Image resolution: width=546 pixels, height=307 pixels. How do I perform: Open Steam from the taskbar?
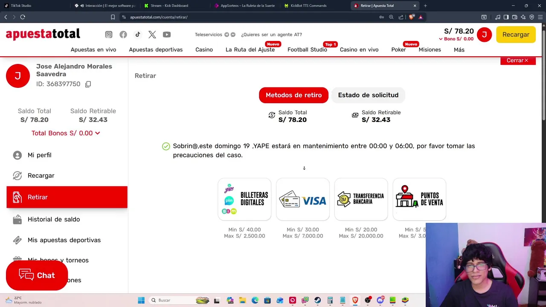click(x=317, y=300)
